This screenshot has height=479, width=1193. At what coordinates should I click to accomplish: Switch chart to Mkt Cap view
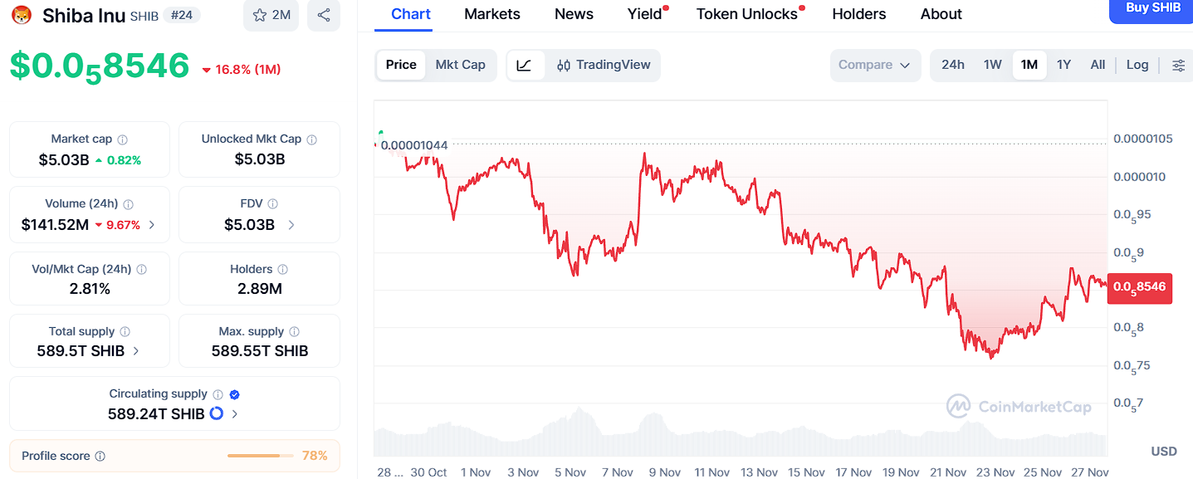pyautogui.click(x=460, y=65)
